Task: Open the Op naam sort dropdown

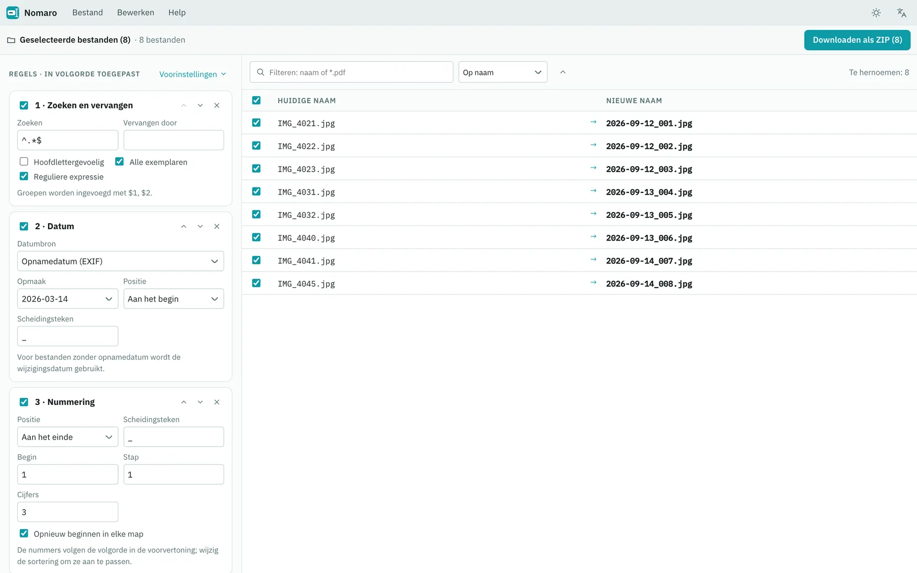Action: click(x=503, y=72)
